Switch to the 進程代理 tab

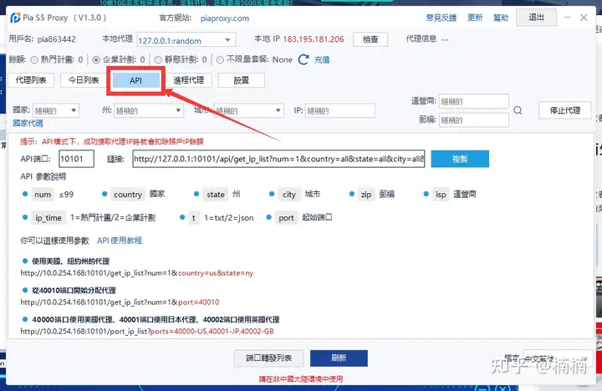(x=188, y=80)
